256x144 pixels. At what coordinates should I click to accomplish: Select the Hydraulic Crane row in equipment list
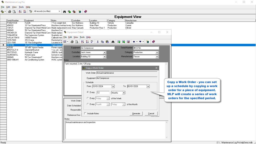tap(31, 52)
